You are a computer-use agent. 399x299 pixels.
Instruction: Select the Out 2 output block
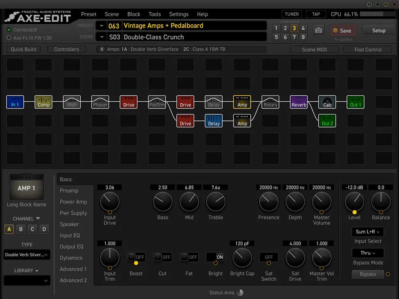point(327,121)
